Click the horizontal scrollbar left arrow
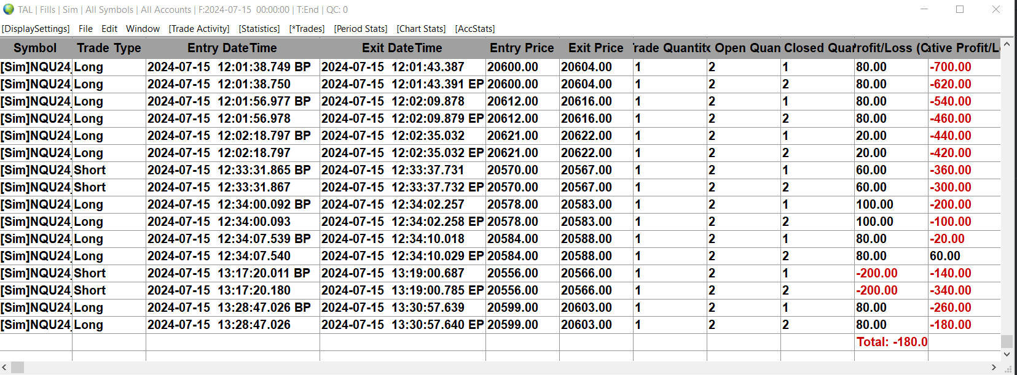Screen dimensions: 1017x375 [x=5, y=368]
